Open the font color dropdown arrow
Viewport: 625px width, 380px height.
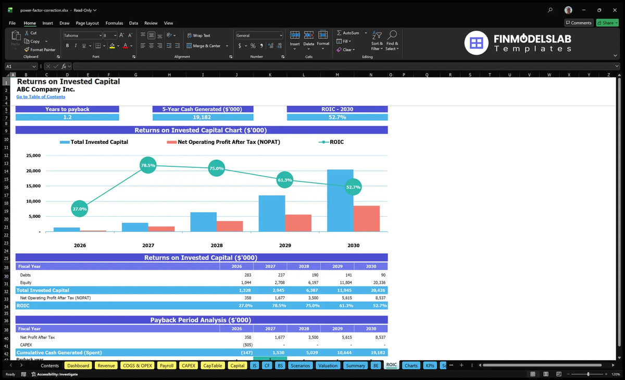(132, 46)
